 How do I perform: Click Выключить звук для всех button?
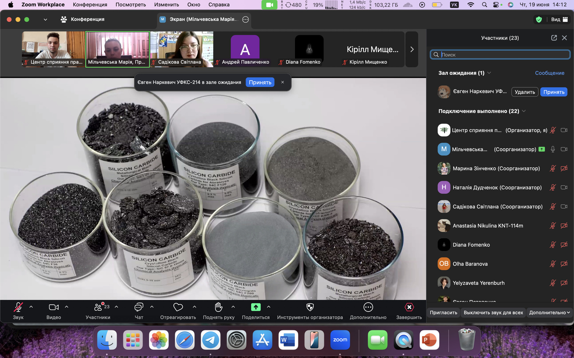pyautogui.click(x=493, y=313)
